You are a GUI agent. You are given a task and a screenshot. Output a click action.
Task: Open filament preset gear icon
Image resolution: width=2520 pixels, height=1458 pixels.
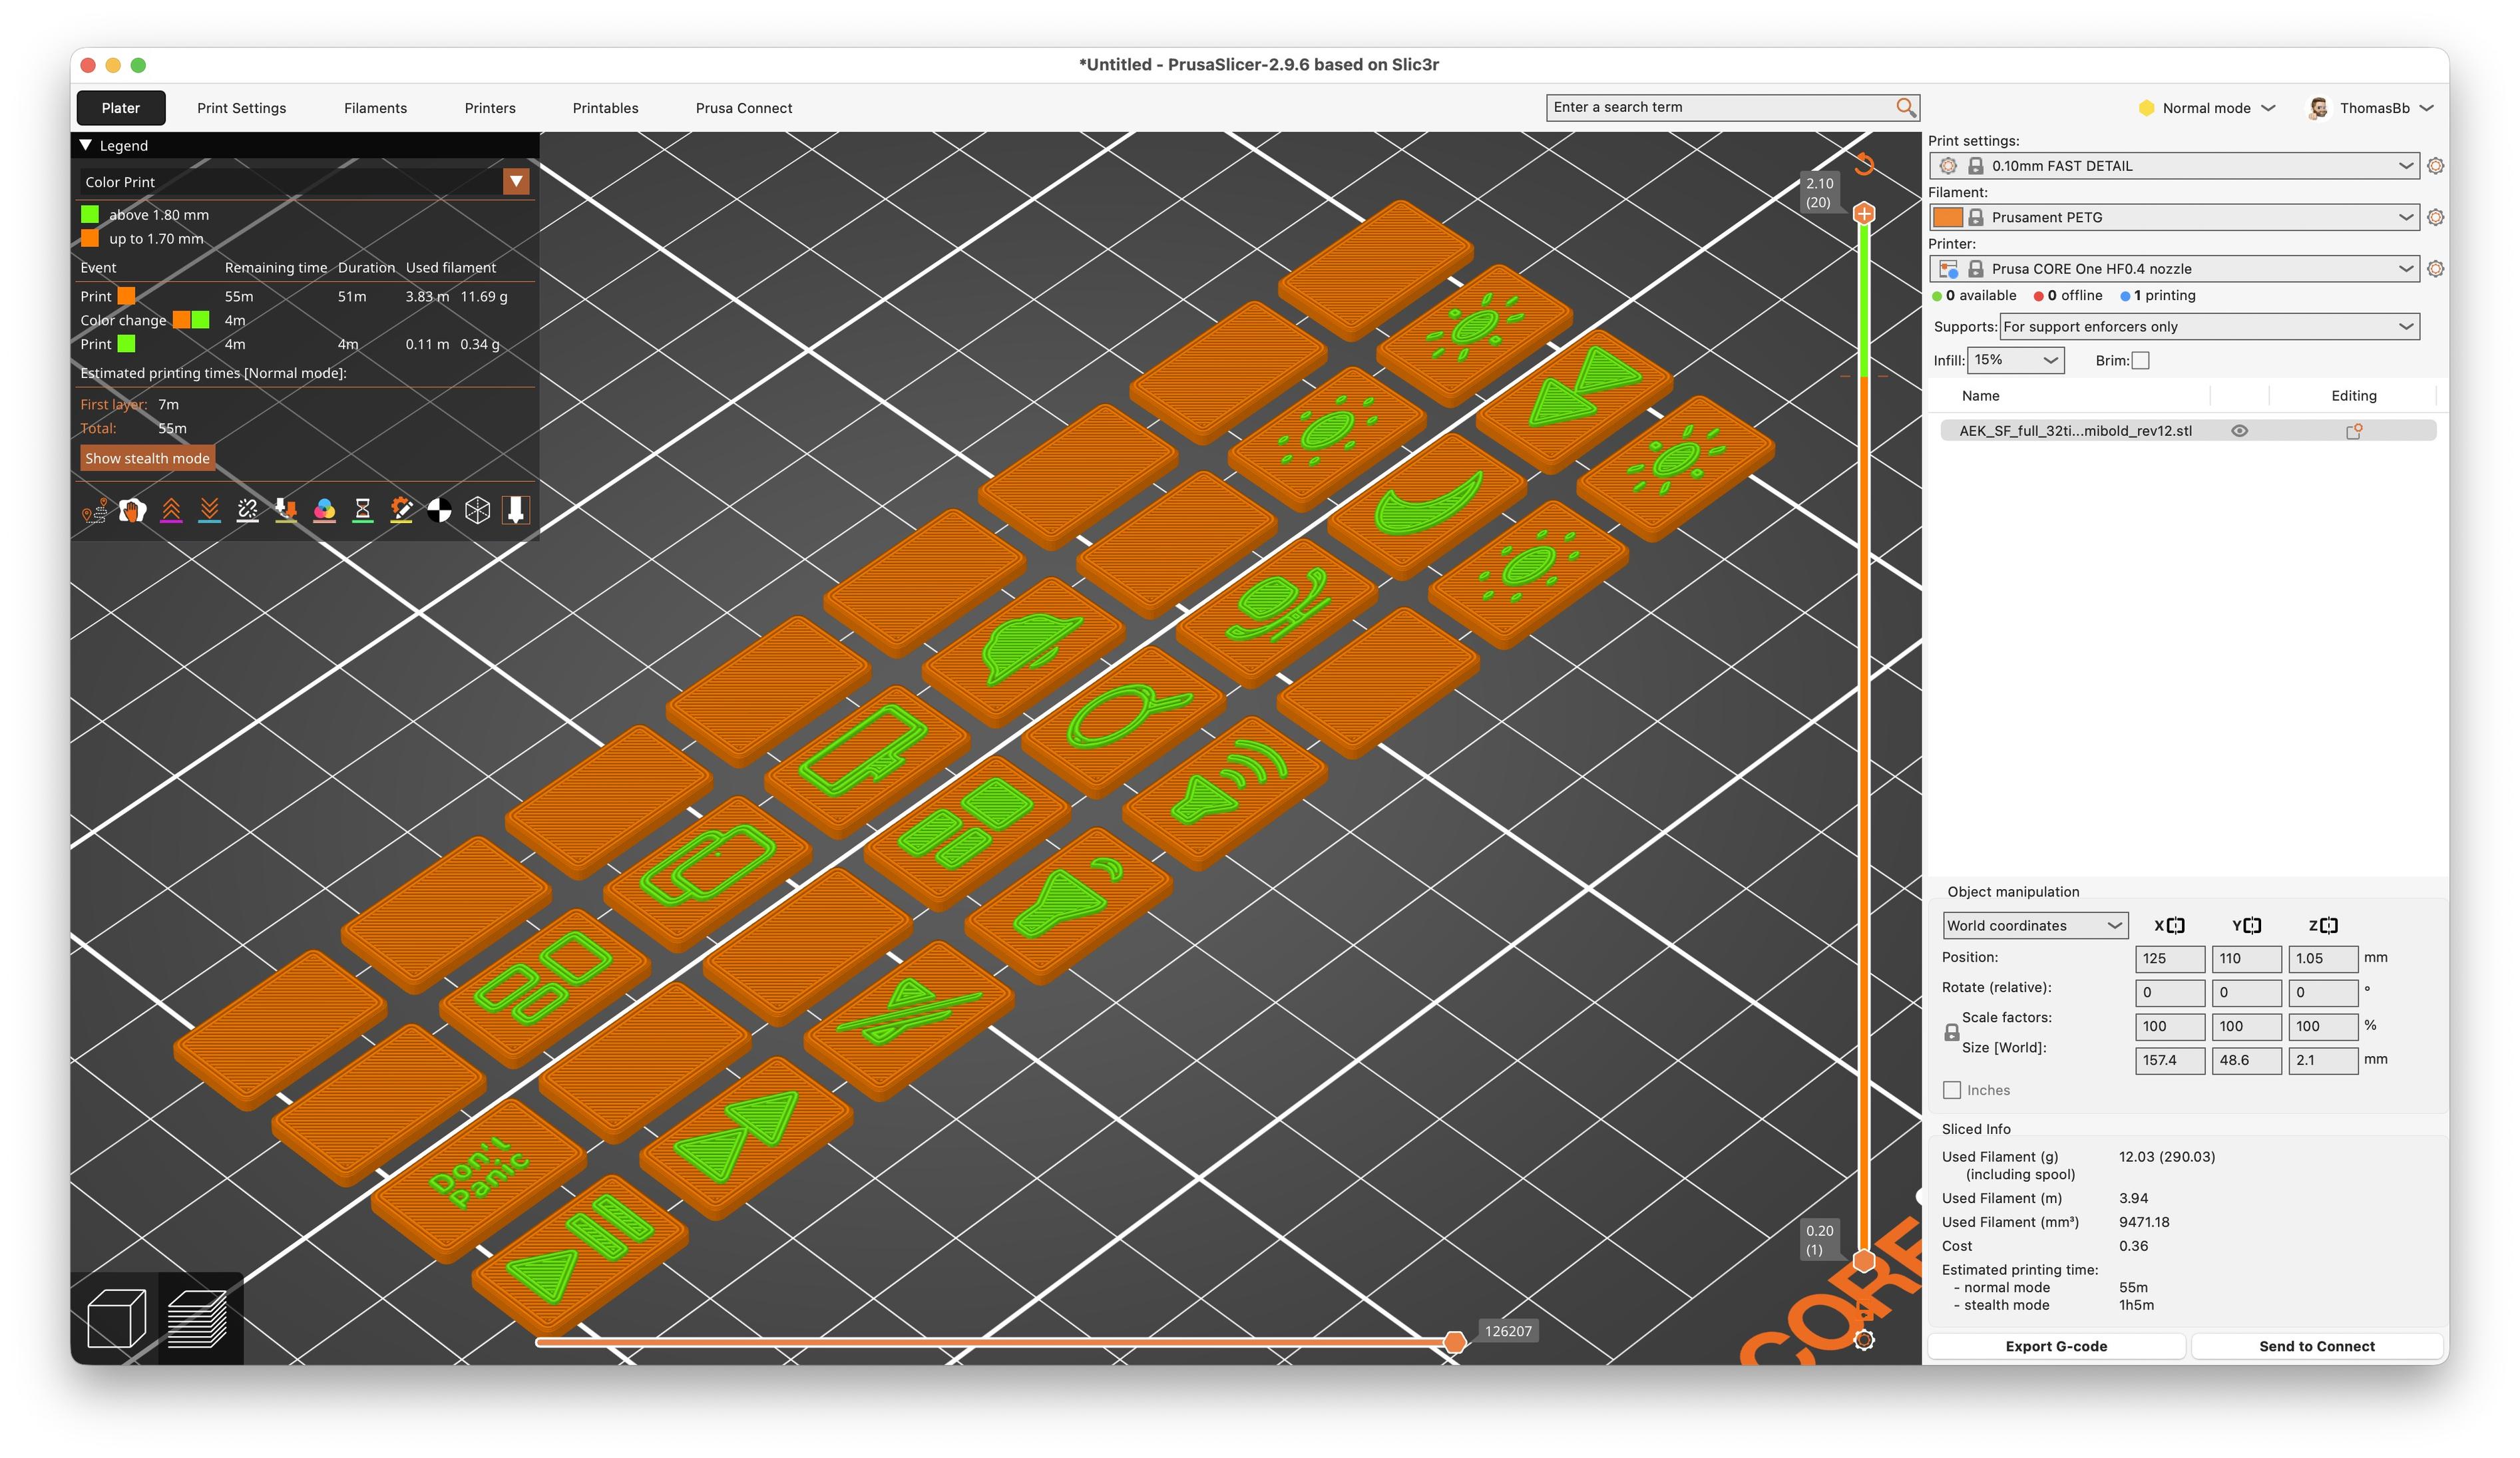click(2435, 217)
